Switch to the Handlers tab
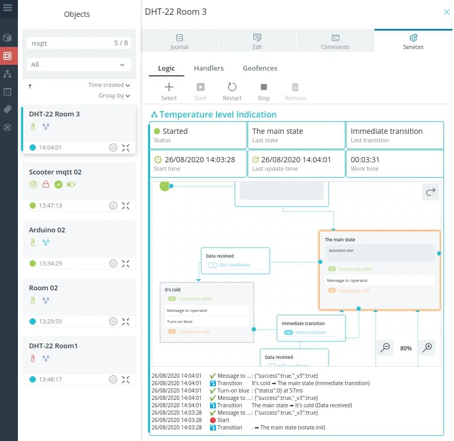Screen dimensions: 454x441 209,68
